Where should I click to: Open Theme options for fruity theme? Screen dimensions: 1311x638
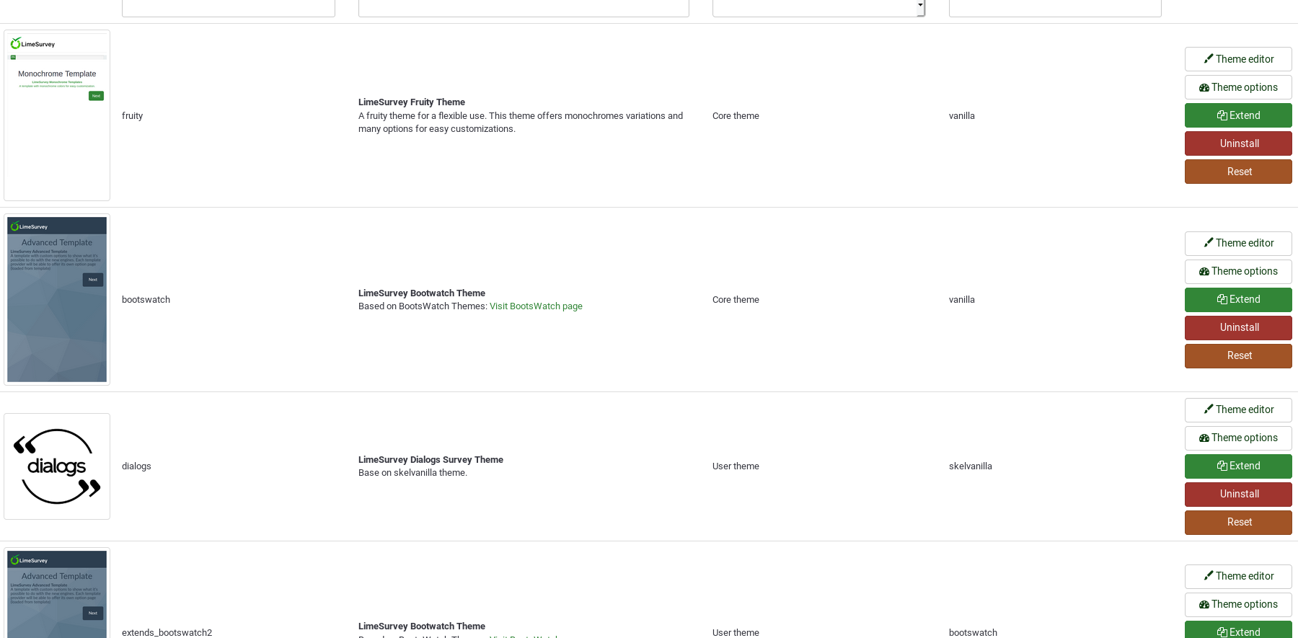[x=1237, y=87]
